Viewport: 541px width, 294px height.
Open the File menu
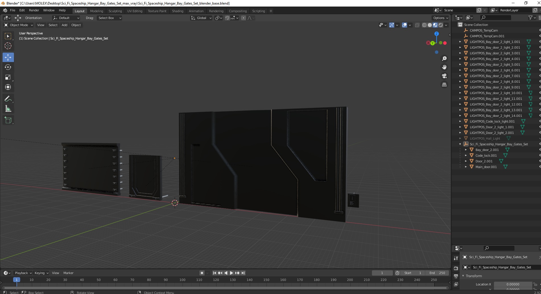13,10
